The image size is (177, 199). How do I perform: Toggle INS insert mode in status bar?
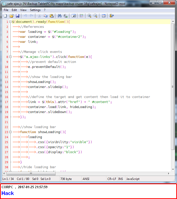tap(121, 179)
